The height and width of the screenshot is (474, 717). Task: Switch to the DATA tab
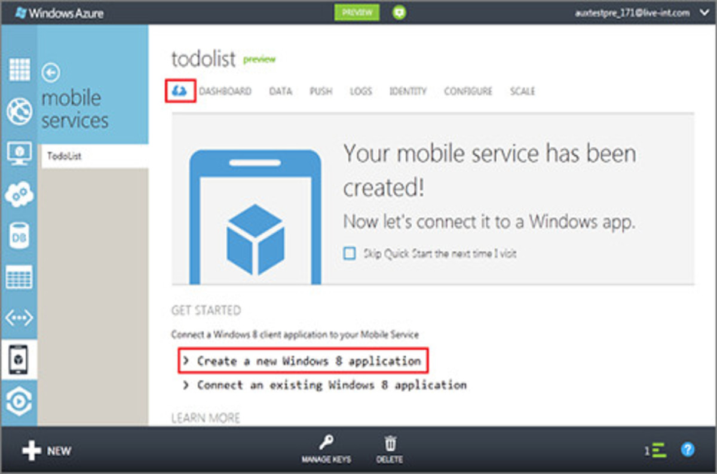click(x=281, y=91)
